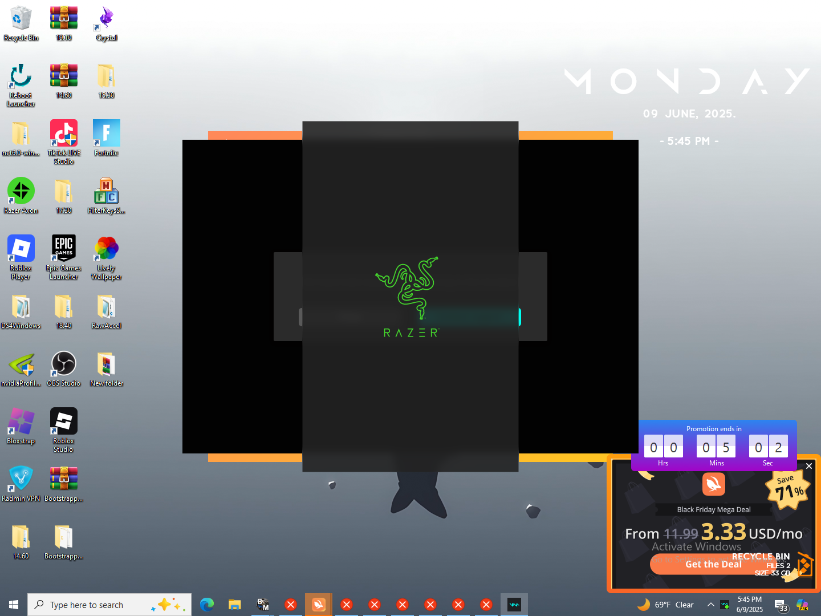Show hidden system tray icons
The image size is (821, 616).
[710, 605]
